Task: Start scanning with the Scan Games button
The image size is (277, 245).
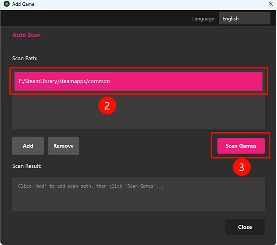Action: pos(241,146)
